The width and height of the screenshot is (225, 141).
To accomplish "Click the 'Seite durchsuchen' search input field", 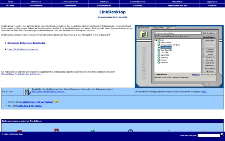I will pyautogui.click(x=209, y=135).
